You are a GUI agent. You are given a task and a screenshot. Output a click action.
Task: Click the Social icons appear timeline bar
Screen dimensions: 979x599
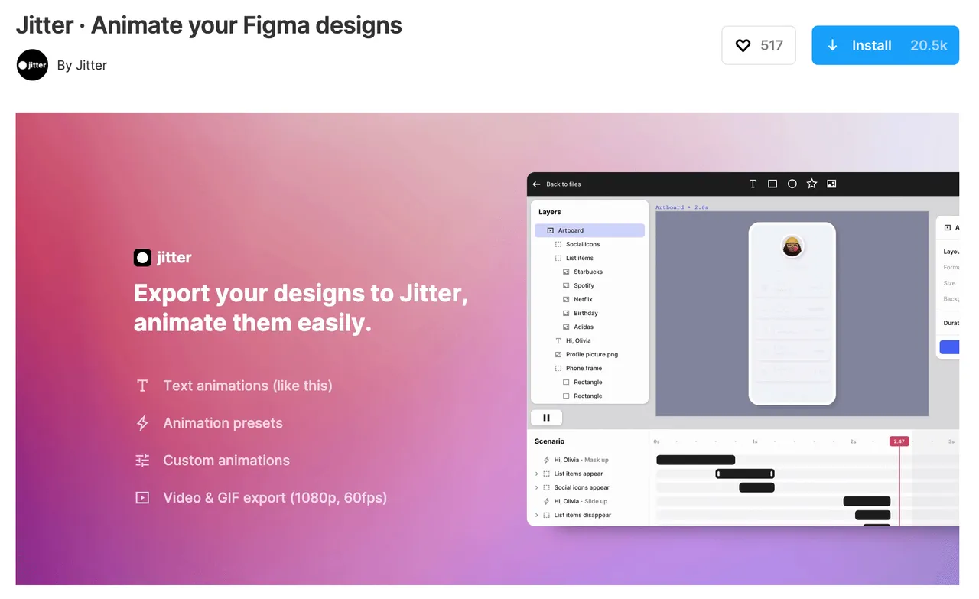756,487
